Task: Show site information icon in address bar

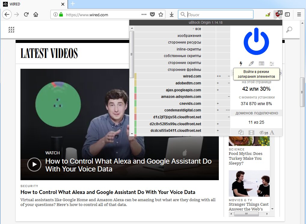Action: (56, 14)
